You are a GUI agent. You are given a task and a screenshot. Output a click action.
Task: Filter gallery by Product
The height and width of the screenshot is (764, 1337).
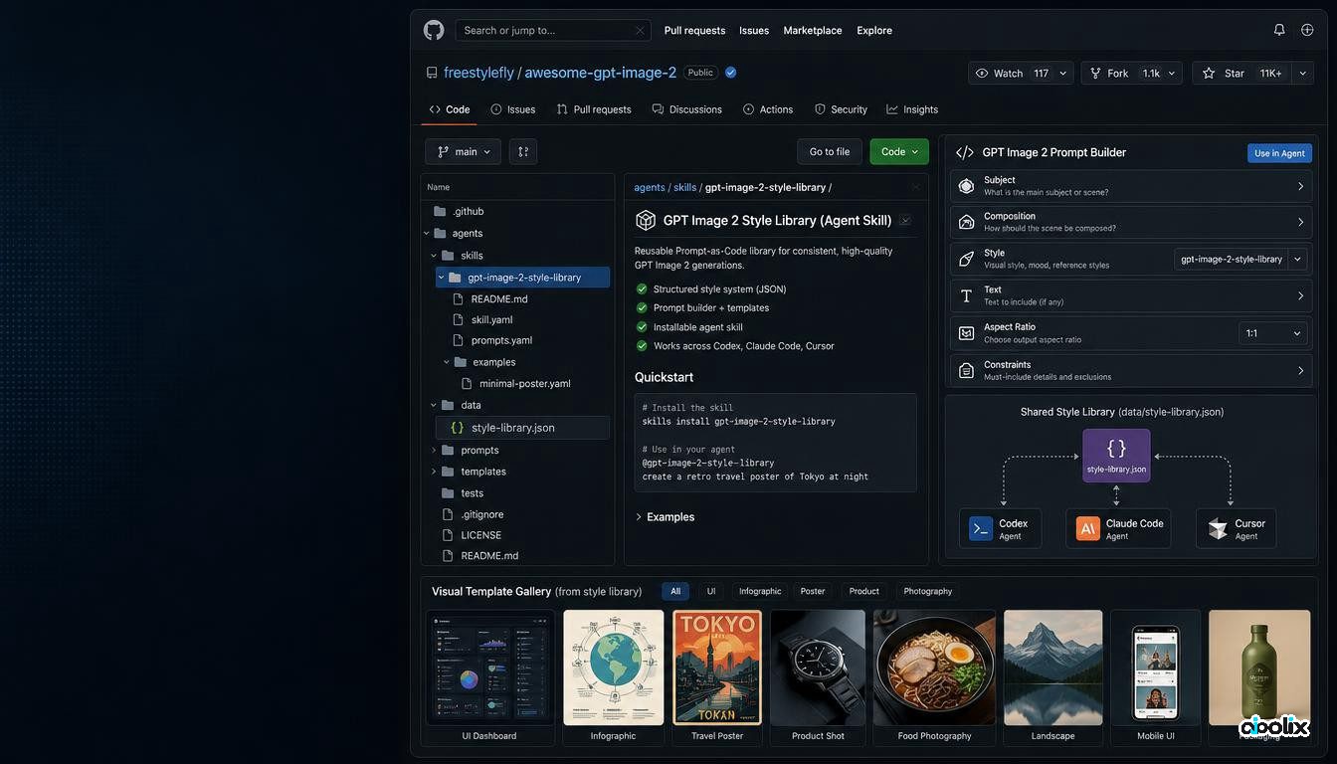pyautogui.click(x=863, y=591)
